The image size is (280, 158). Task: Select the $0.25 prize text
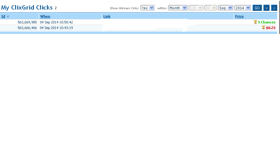point(271,28)
